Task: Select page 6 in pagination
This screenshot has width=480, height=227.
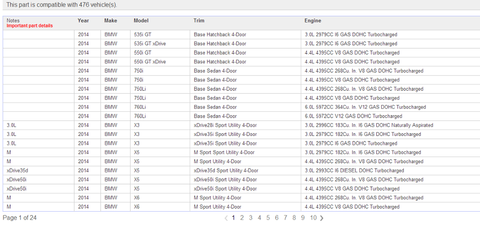Action: pos(277,218)
